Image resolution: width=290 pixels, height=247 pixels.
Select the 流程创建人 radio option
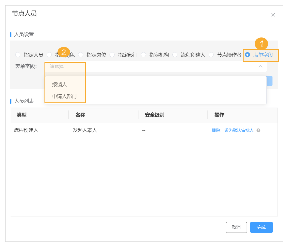(175, 55)
